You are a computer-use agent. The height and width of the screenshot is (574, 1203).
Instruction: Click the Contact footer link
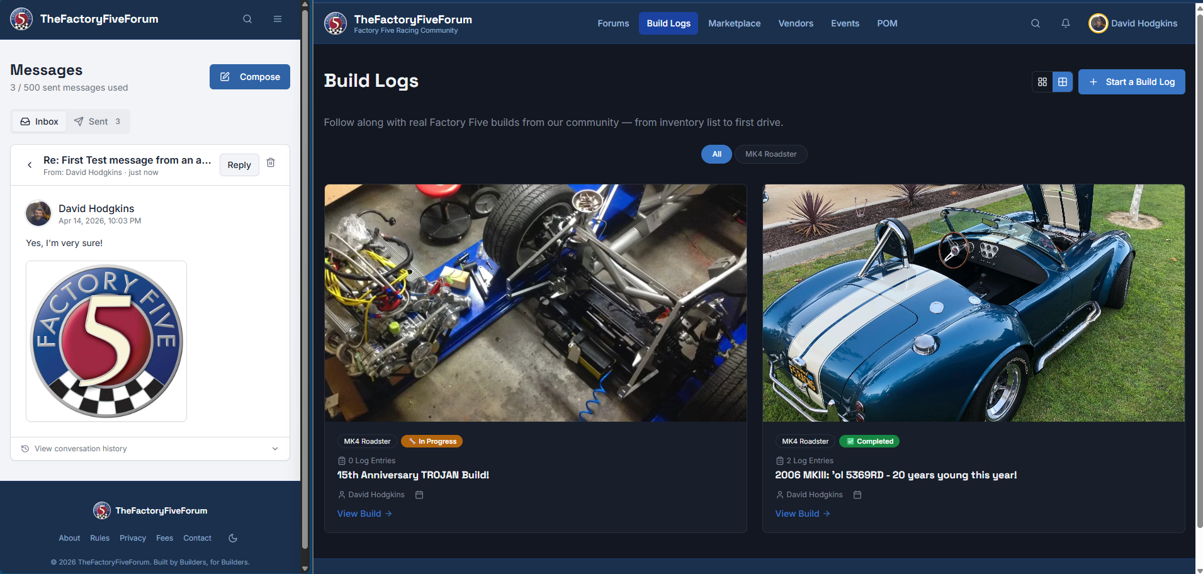point(197,538)
